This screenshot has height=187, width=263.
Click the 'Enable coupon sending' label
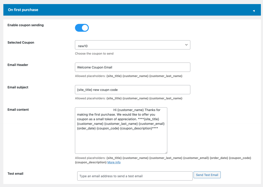point(26,25)
